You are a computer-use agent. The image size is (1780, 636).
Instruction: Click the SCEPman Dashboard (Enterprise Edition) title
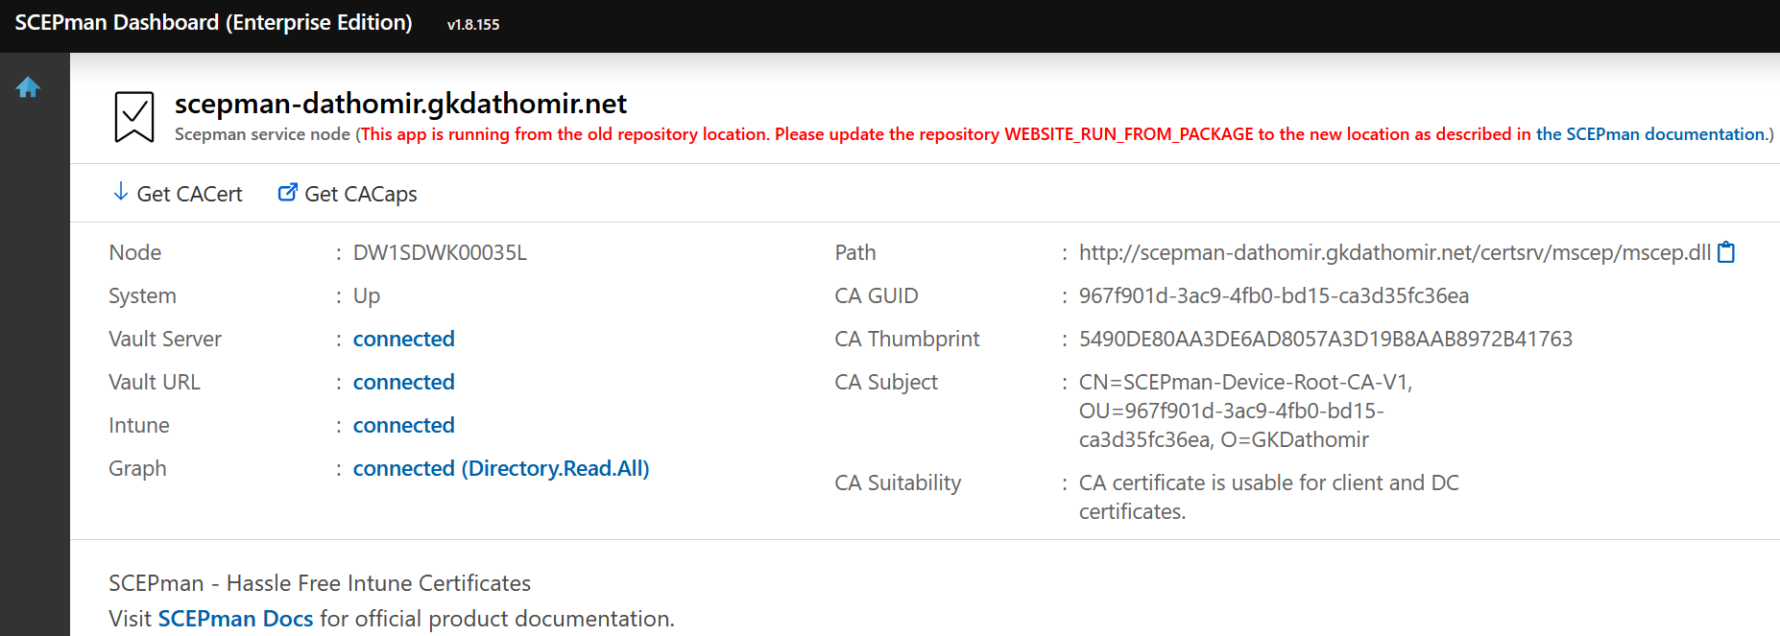[x=213, y=23]
